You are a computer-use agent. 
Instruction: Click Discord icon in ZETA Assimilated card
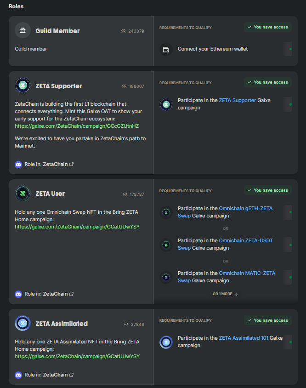click(x=18, y=375)
